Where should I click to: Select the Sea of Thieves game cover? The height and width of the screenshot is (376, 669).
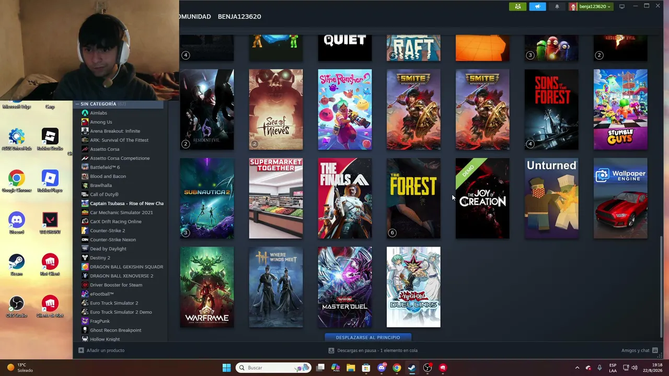[276, 110]
